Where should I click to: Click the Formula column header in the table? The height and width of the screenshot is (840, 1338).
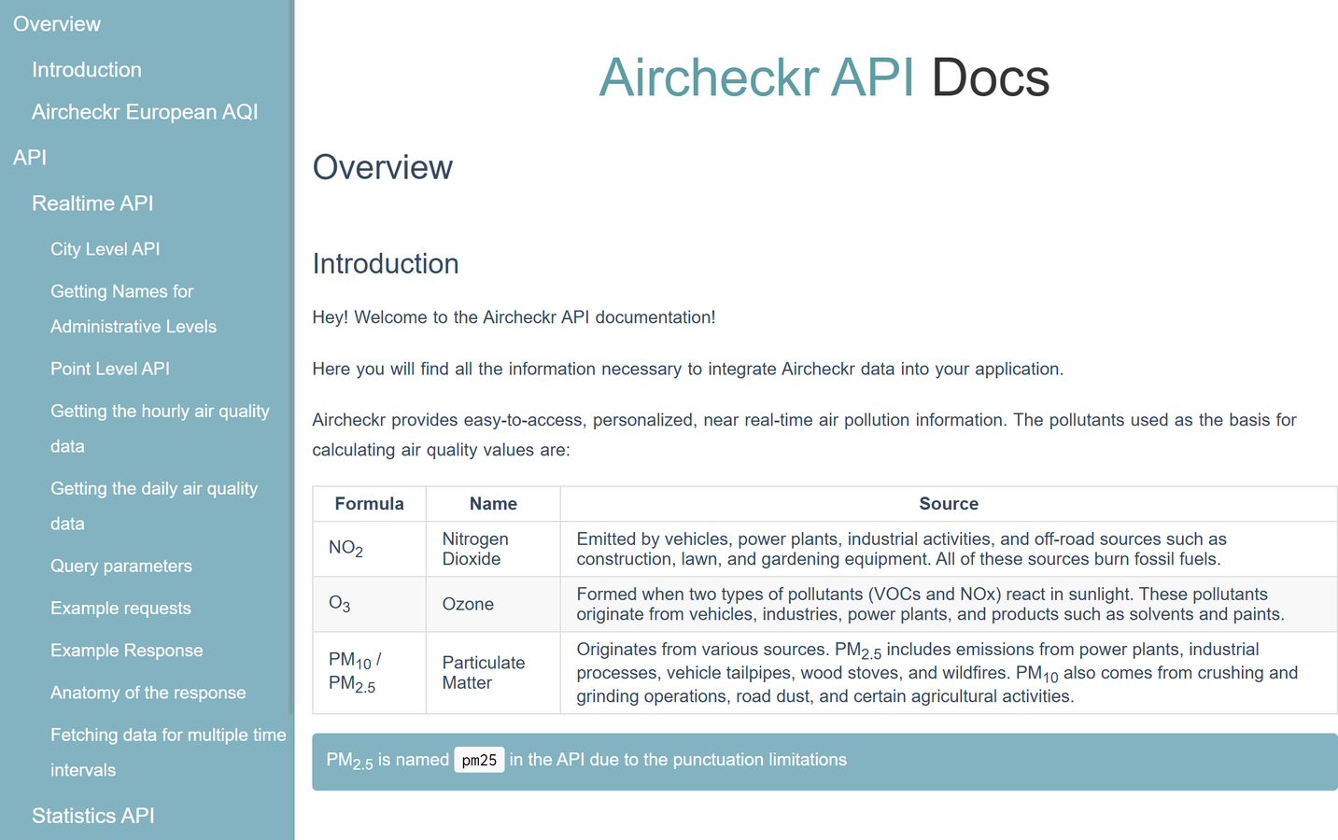click(x=369, y=503)
